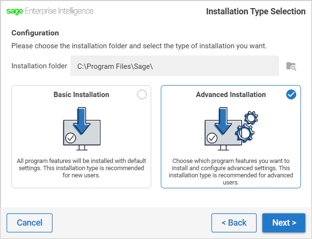
Task: Click the check circle on Advanced monitor image
Action: pyautogui.click(x=212, y=138)
